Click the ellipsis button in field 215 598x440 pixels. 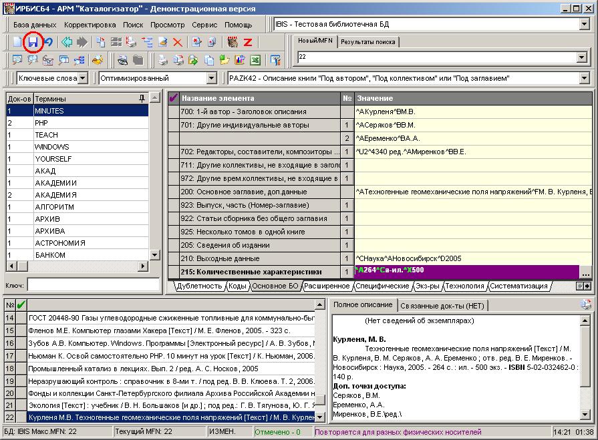click(x=585, y=272)
